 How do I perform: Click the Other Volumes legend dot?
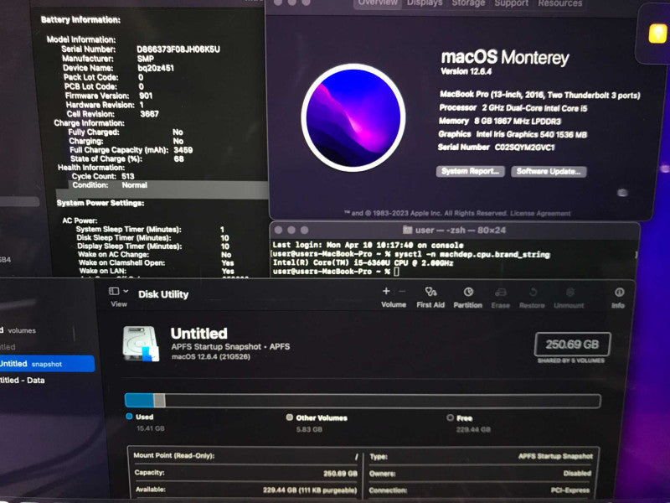[289, 417]
